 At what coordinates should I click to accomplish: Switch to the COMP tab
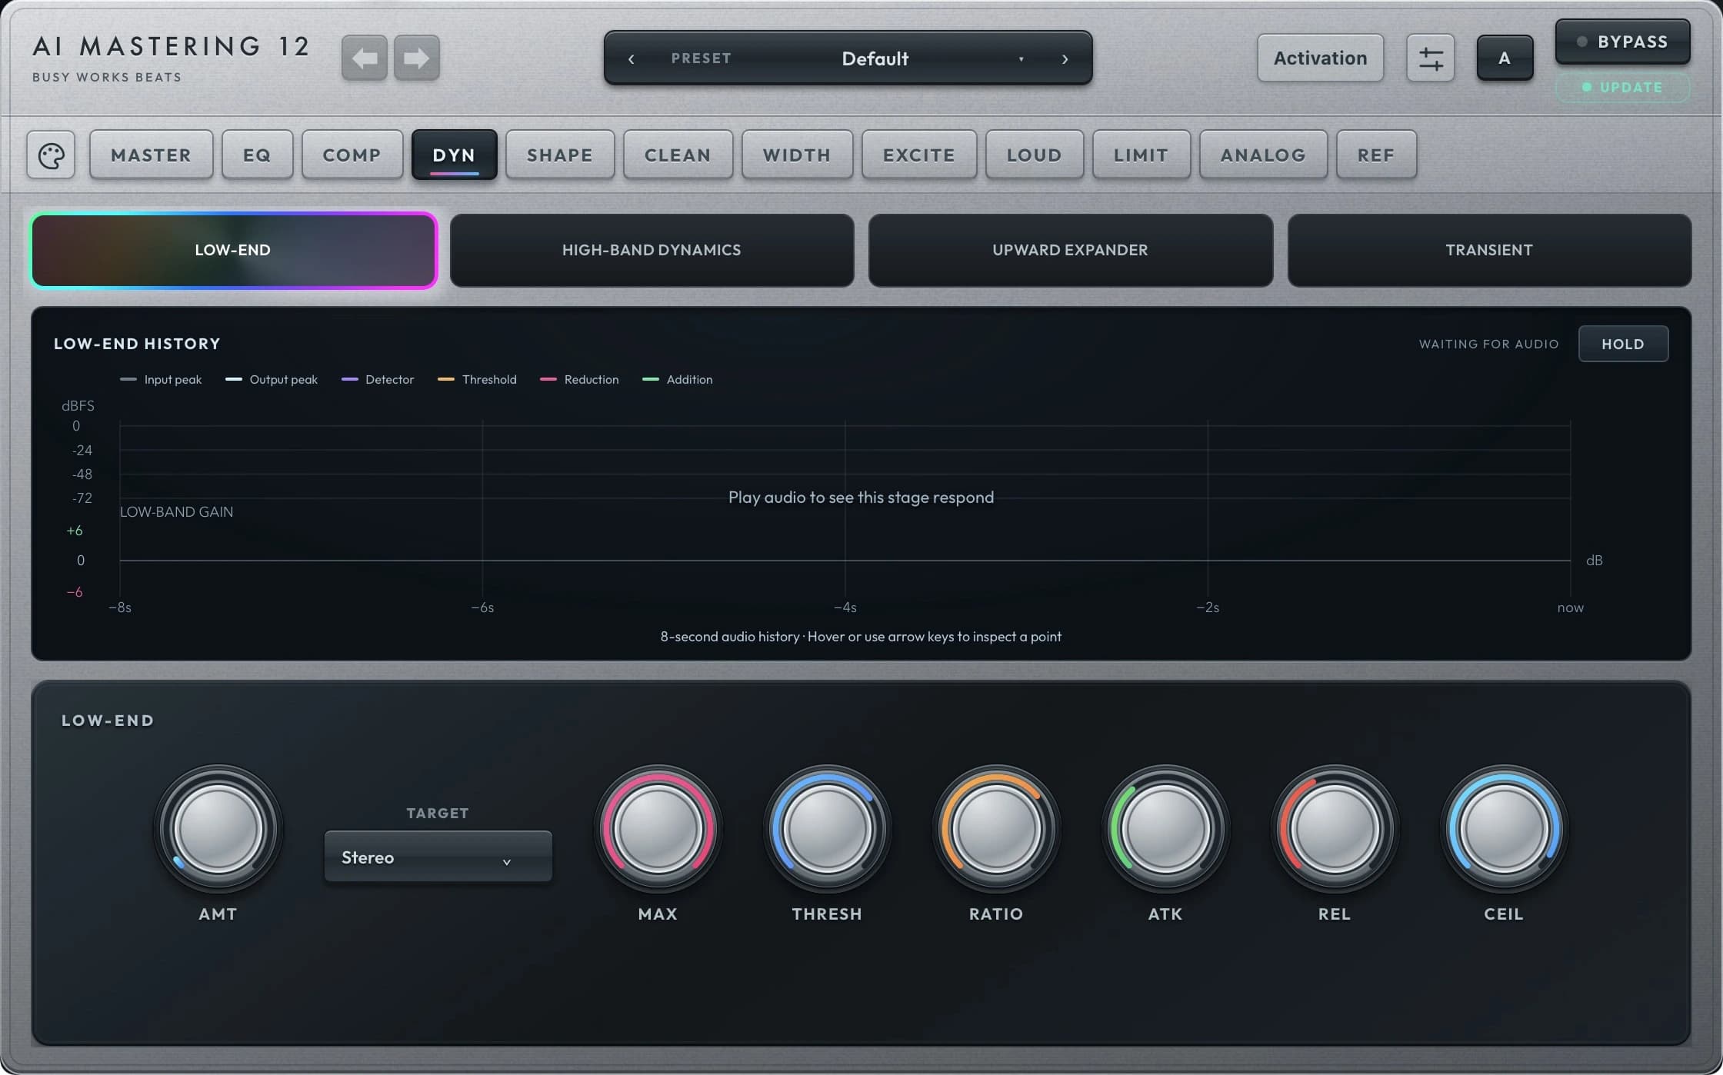click(352, 155)
